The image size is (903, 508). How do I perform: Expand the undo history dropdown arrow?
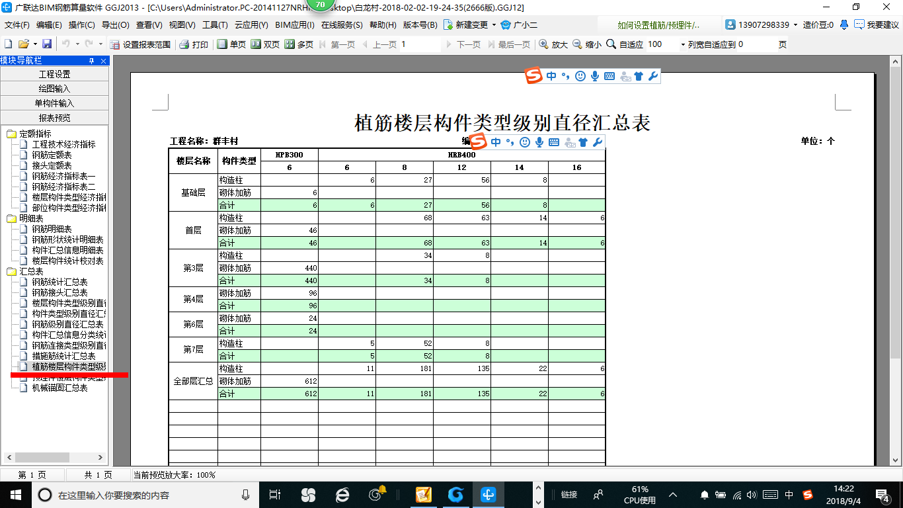click(77, 44)
